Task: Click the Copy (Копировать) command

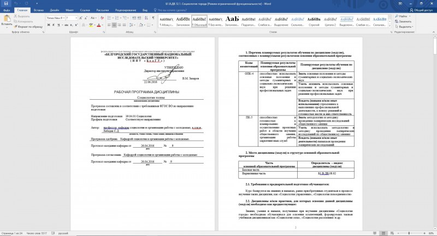Action: (23, 21)
